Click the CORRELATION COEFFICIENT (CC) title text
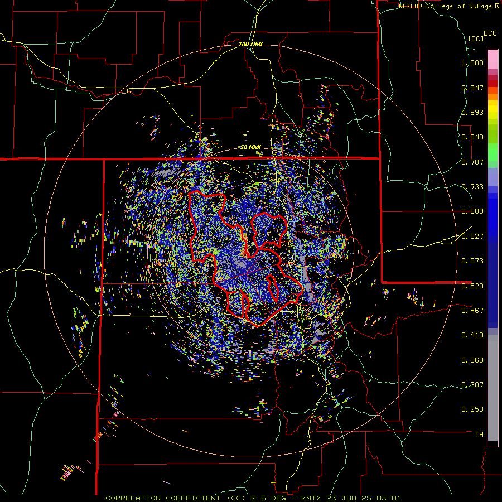The image size is (502, 502). click(x=176, y=498)
